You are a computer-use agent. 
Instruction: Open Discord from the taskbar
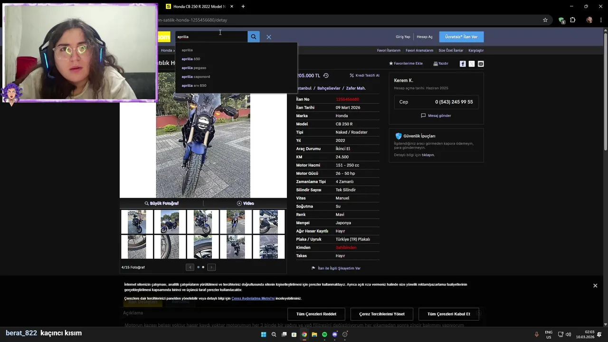pos(335,334)
